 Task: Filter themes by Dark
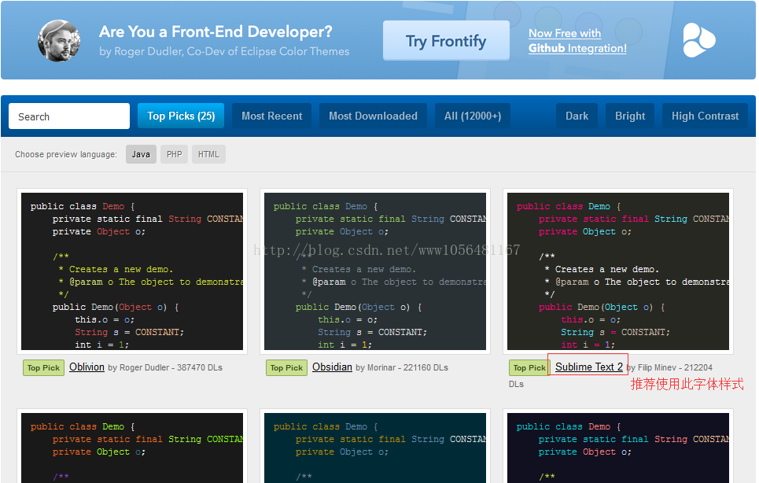(577, 116)
